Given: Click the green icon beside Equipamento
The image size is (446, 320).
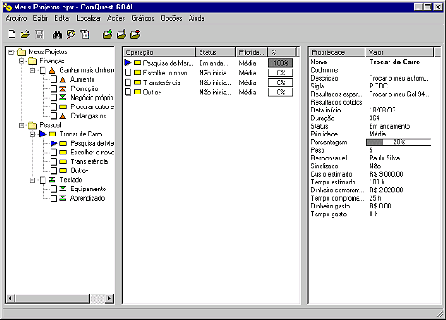Looking at the screenshot, I should click(x=63, y=189).
